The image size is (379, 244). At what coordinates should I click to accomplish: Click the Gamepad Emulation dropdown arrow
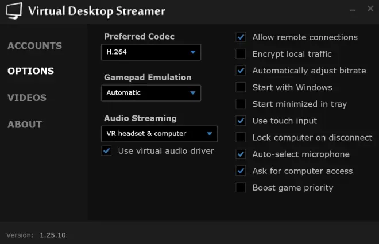192,93
